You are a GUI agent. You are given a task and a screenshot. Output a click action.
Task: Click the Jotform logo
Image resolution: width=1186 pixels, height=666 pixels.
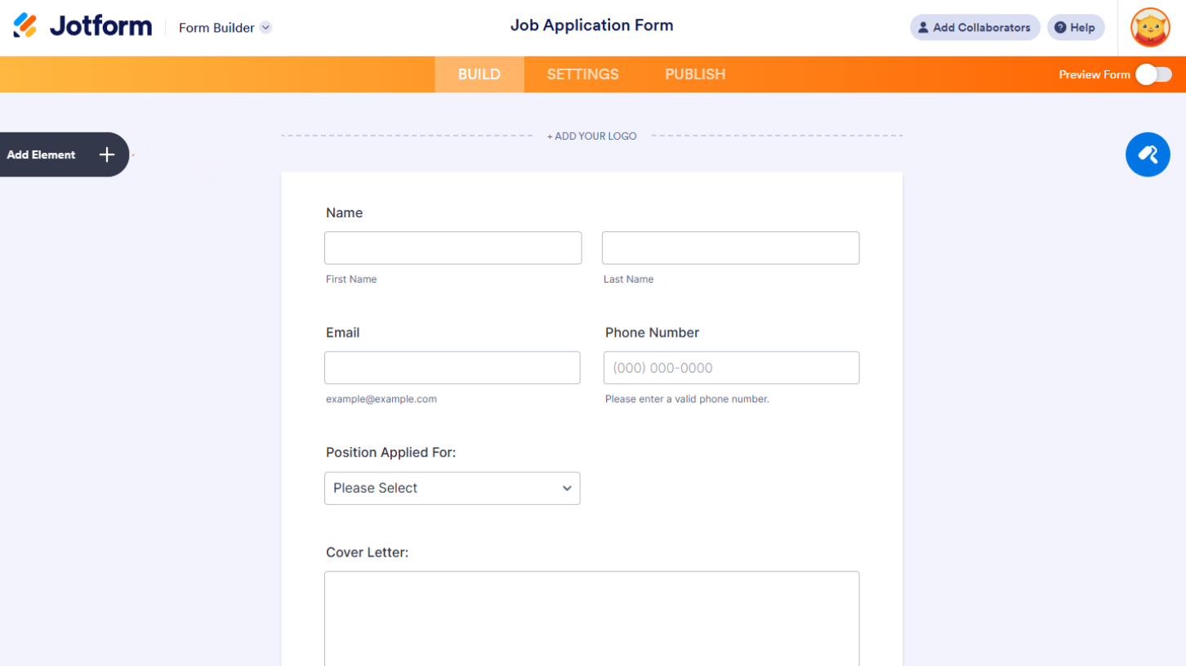[x=81, y=25]
